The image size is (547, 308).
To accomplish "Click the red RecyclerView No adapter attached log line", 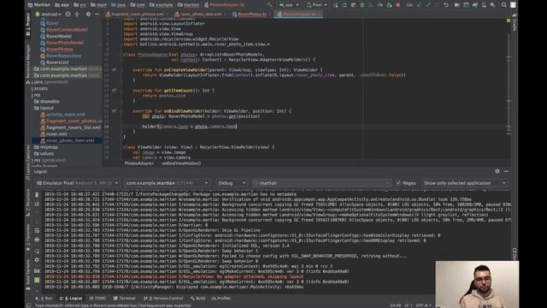I will (x=174, y=276).
